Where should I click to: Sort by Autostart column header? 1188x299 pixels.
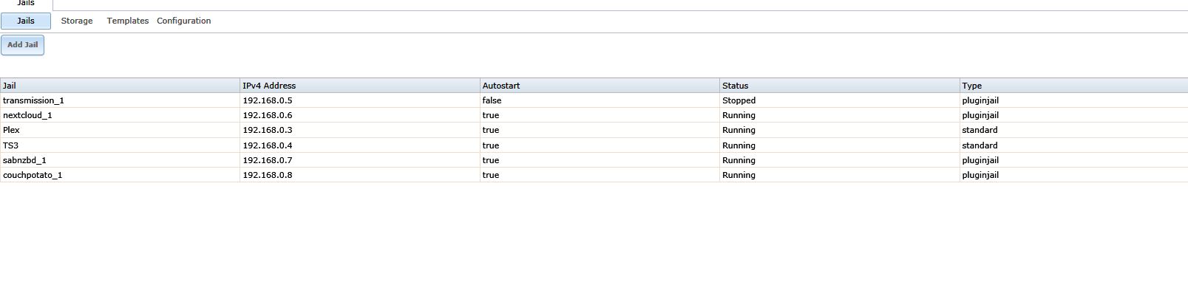coord(600,86)
